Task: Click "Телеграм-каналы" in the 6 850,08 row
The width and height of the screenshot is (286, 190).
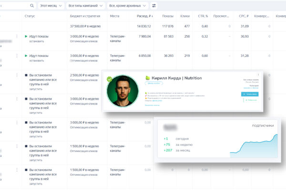Action: 117,58
